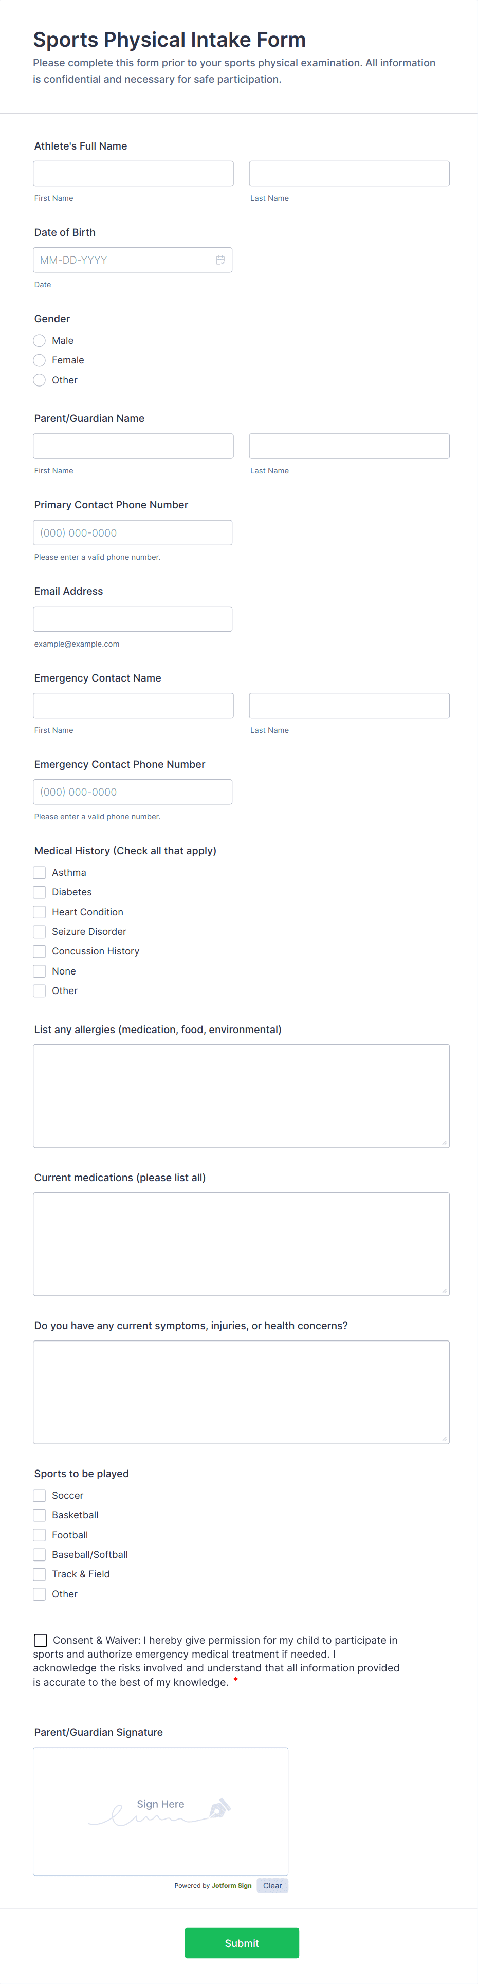Check the Track & Field option

[39, 1574]
